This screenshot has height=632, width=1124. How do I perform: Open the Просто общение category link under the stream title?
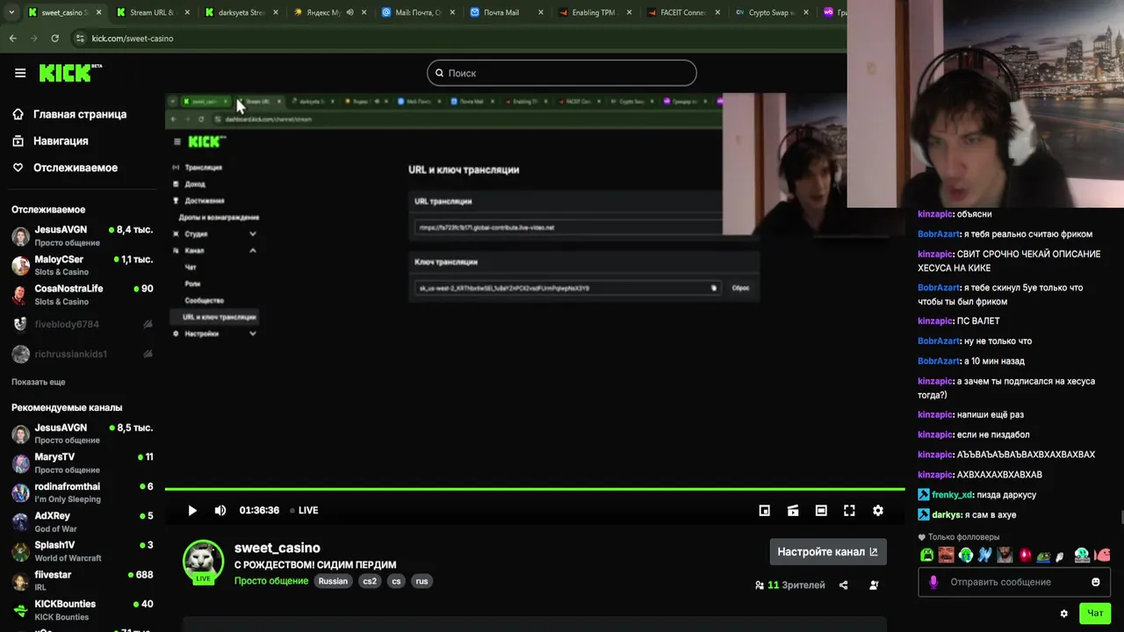271,581
